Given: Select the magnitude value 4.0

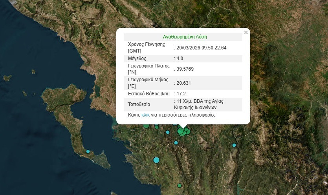Looking at the screenshot, I should click(x=180, y=58).
